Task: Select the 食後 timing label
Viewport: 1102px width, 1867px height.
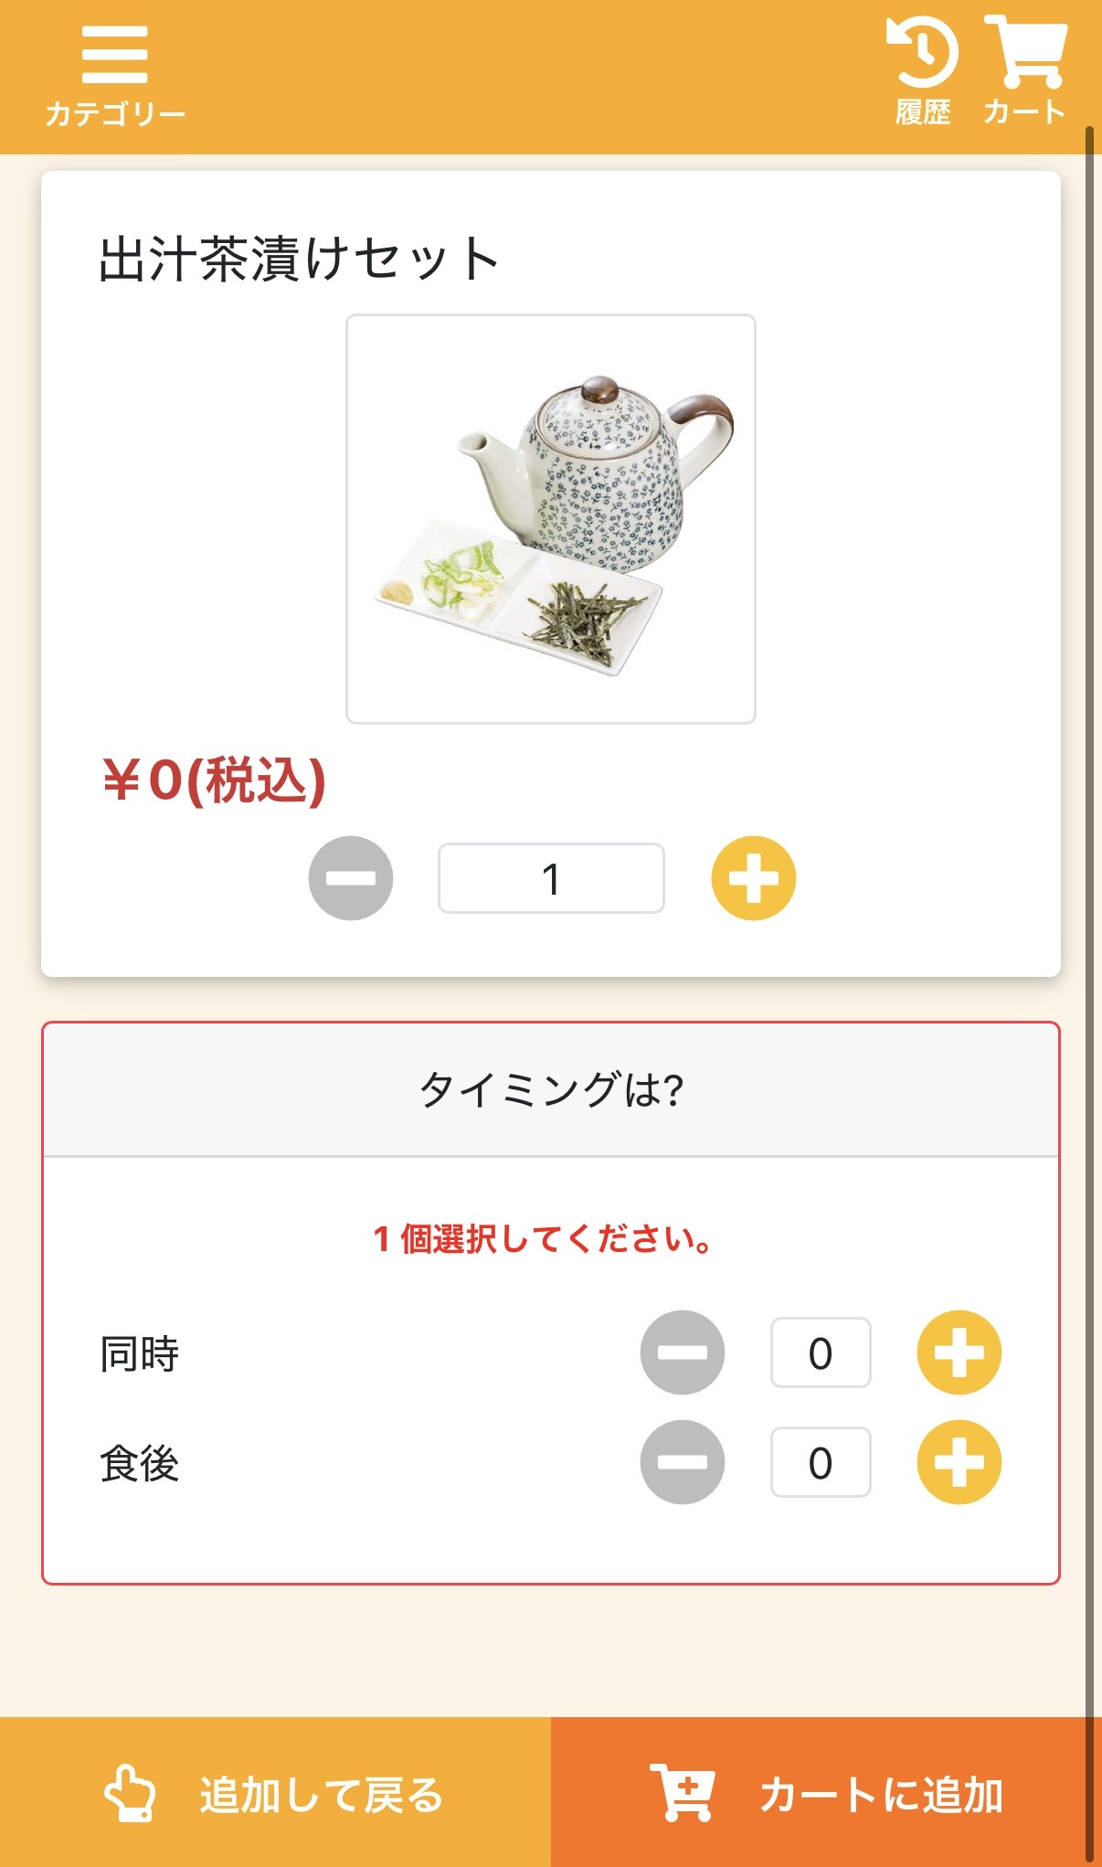Action: point(139,1463)
